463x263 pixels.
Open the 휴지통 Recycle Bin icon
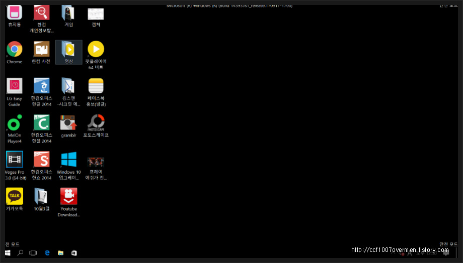[15, 13]
